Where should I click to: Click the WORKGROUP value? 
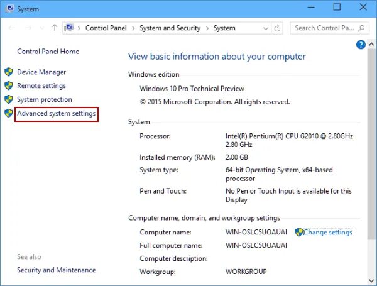pyautogui.click(x=246, y=272)
